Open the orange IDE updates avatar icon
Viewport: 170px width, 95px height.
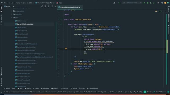point(165,3)
